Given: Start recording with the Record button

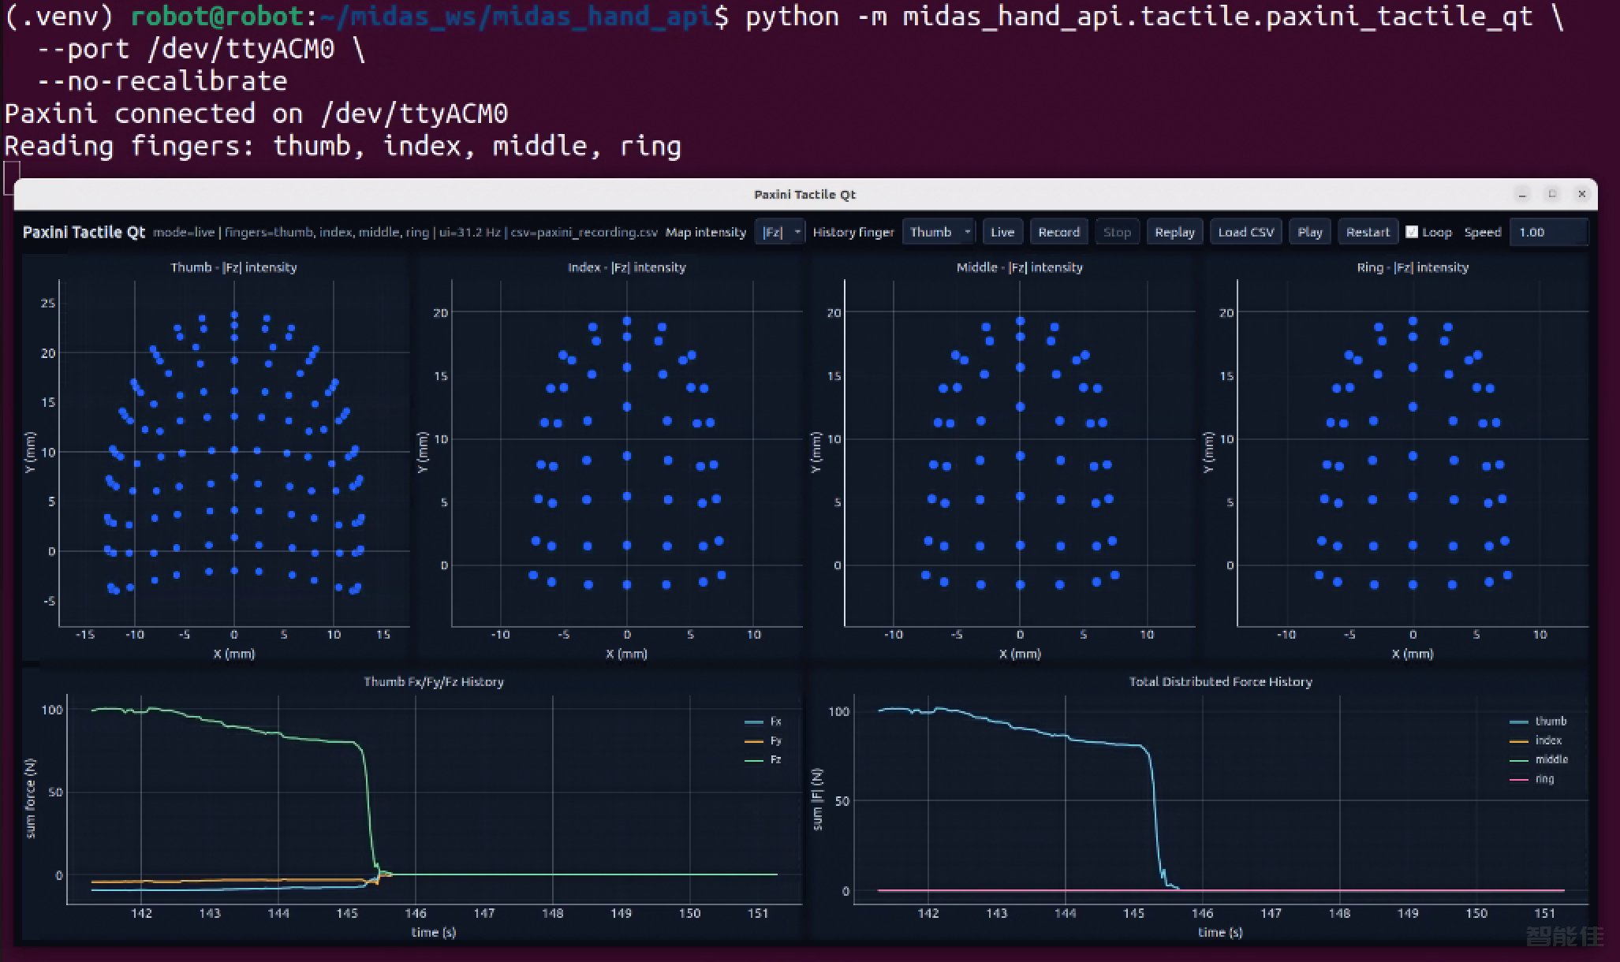Looking at the screenshot, I should [x=1058, y=232].
